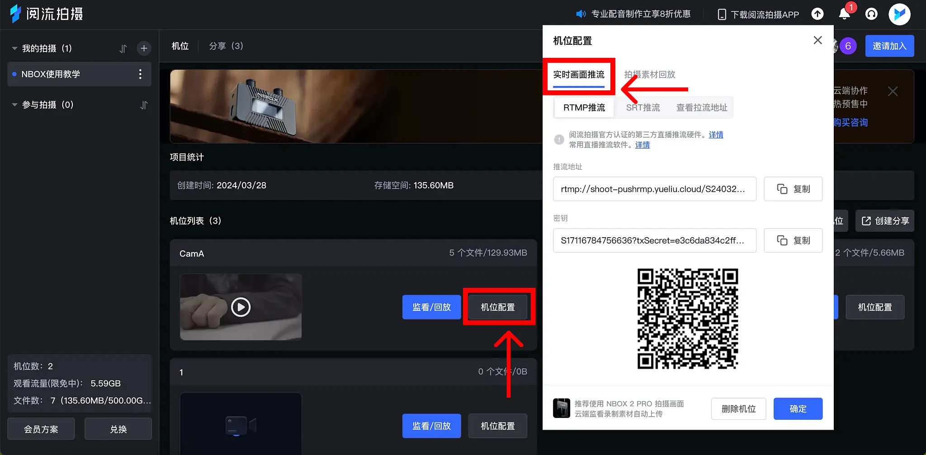
Task: Click info icon beside 阅流拍摄官方认证 note
Action: [x=559, y=140]
